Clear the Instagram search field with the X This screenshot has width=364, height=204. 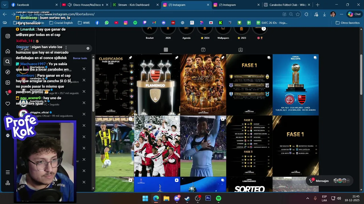point(88,48)
